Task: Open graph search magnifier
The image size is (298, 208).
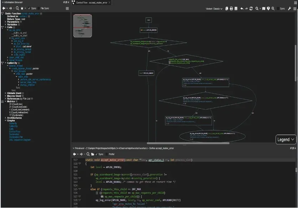Action: (257, 9)
